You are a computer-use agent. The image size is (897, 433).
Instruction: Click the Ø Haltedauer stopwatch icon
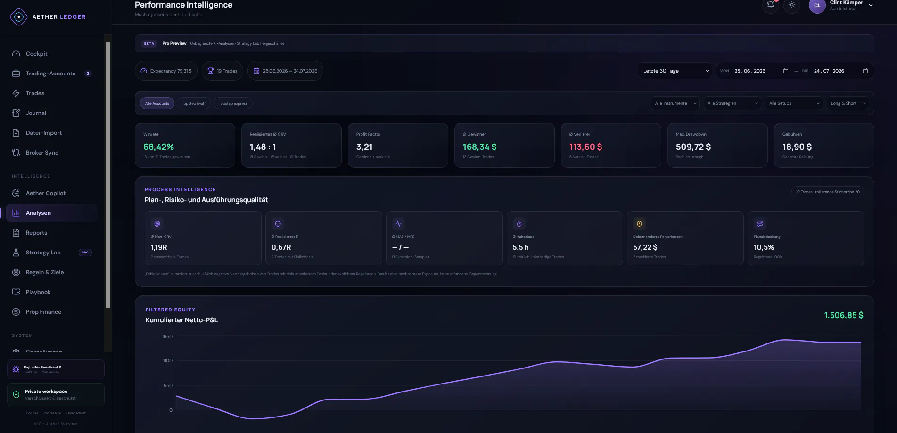519,224
